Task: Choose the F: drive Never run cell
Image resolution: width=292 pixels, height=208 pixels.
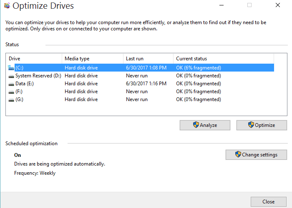Action: tap(137, 92)
